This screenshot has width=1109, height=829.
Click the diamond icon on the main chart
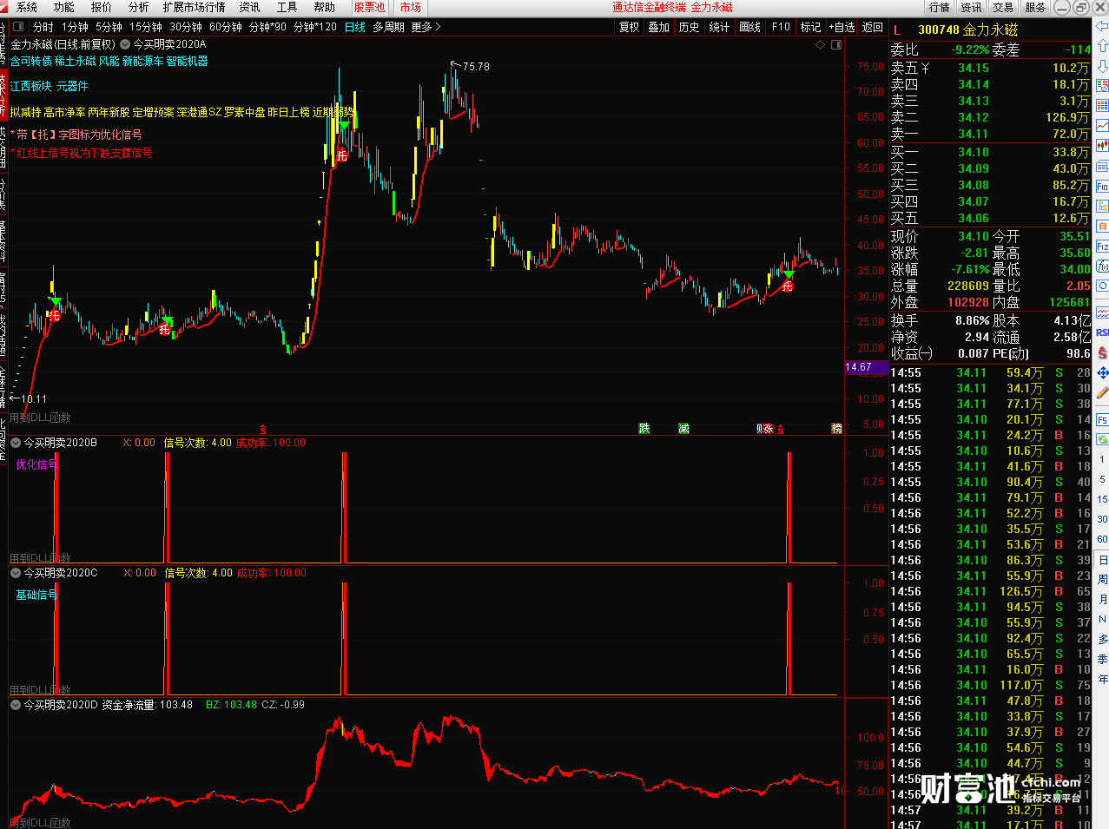tap(820, 44)
